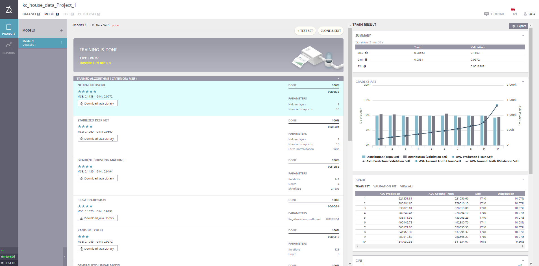The width and height of the screenshot is (539, 266).
Task: Click the Tutorial chat icon
Action: (x=486, y=14)
